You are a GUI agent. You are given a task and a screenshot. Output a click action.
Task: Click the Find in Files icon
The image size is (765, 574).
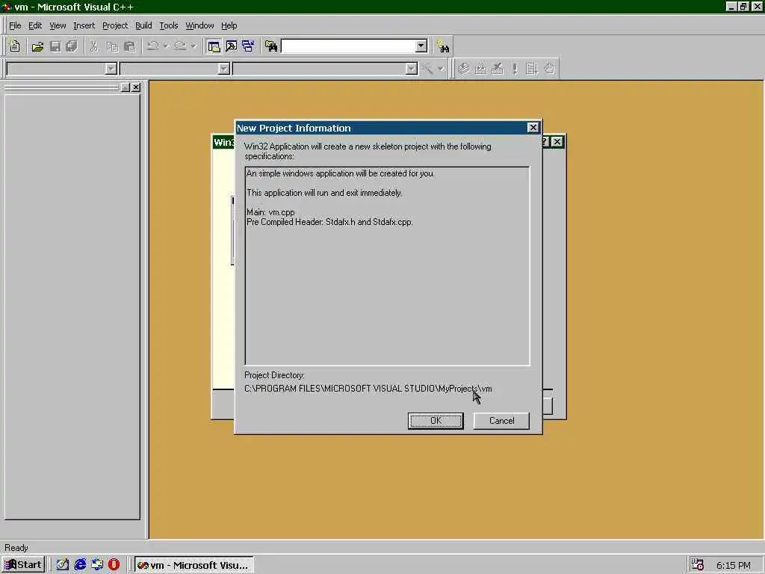[x=271, y=46]
